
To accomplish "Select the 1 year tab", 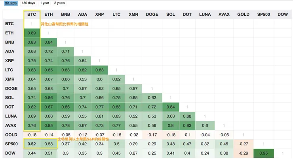I will (45, 3).
